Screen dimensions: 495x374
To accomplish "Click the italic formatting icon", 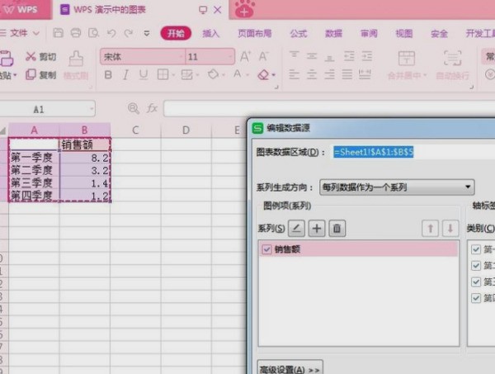I will [126, 75].
